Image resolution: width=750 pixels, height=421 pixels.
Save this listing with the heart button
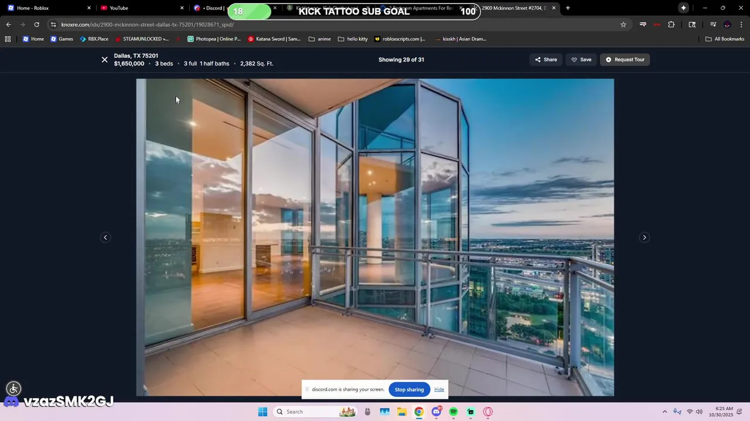581,60
